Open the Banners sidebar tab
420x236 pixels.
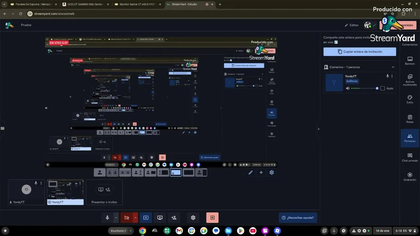click(x=410, y=61)
